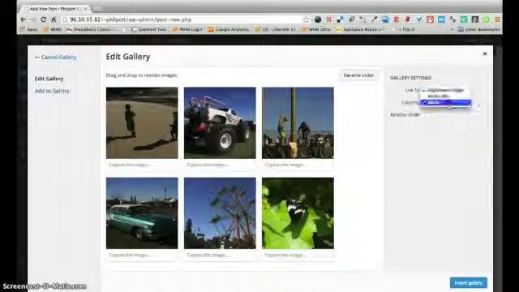Image resolution: width=519 pixels, height=292 pixels.
Task: Open the WHM Ultra bookmark
Action: click(x=316, y=29)
